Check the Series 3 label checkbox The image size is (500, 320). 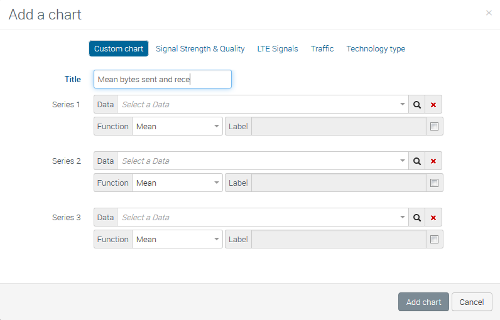click(434, 240)
